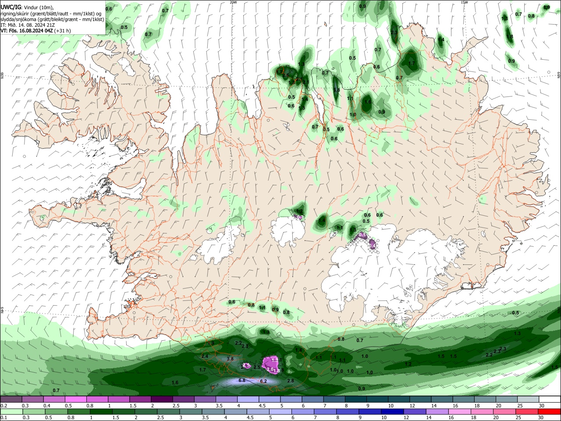This screenshot has height=421, width=561.
Task: Click the '30' label under the top legend row
Action: (542, 406)
